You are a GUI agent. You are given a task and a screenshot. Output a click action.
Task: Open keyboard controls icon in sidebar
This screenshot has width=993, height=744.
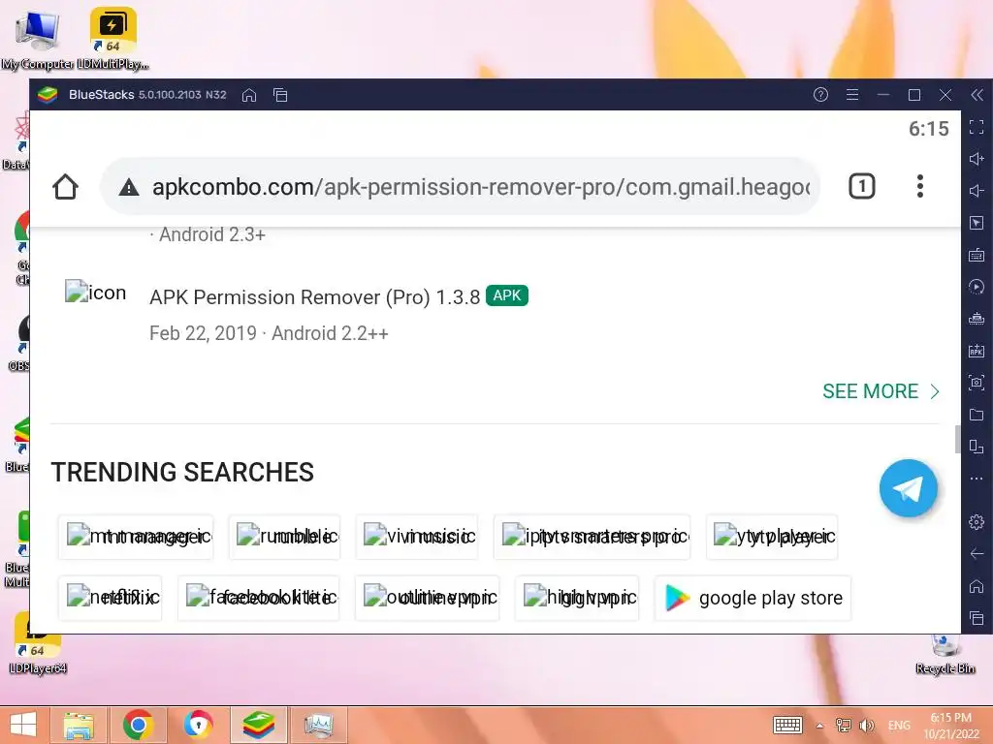(x=977, y=255)
